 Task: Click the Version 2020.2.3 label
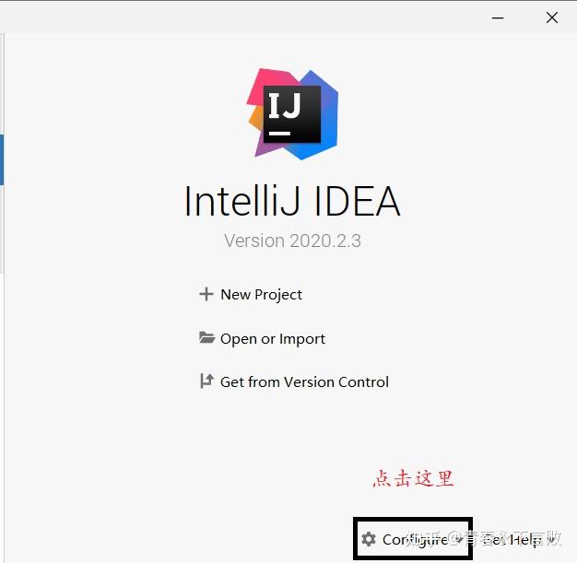coord(292,240)
